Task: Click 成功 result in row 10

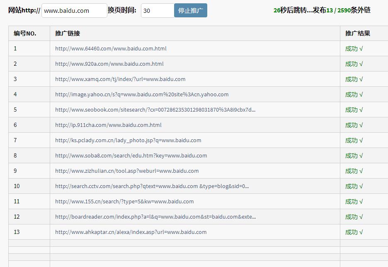Action: click(x=354, y=186)
